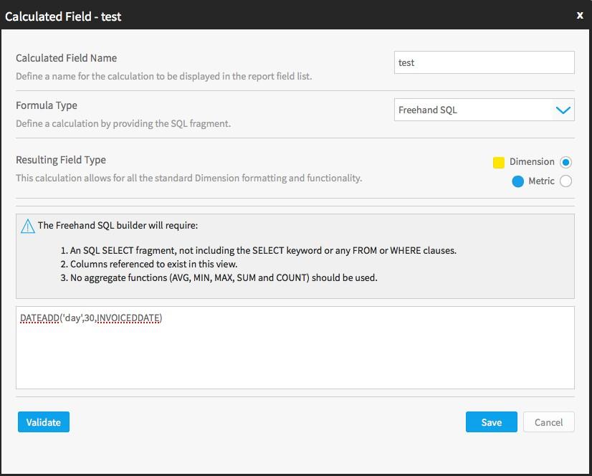Screen dimensions: 592x476
Task: Select the Dimension radio button
Action: pyautogui.click(x=565, y=162)
